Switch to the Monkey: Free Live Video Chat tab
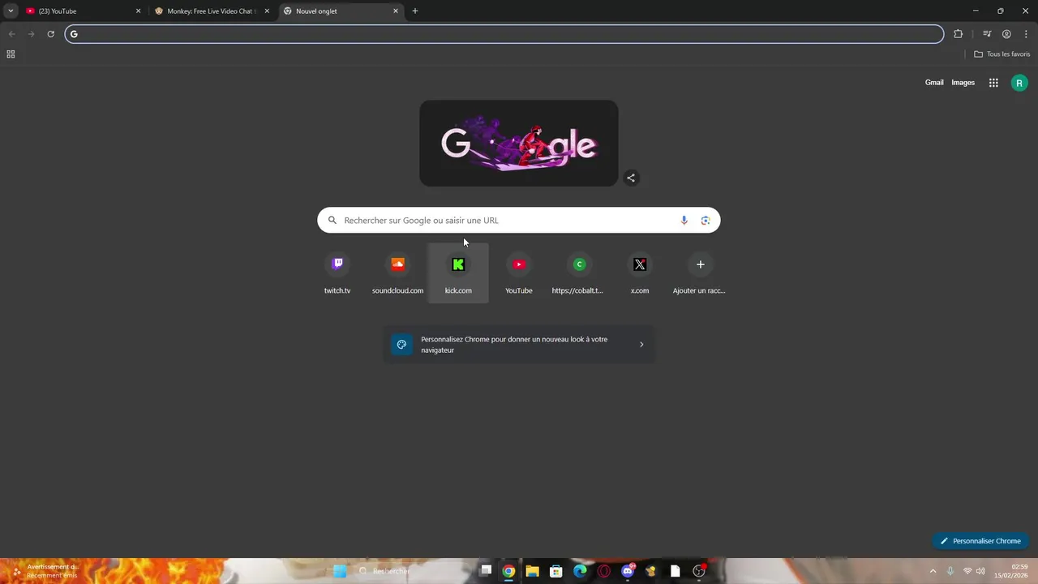This screenshot has width=1038, height=584. 212,11
